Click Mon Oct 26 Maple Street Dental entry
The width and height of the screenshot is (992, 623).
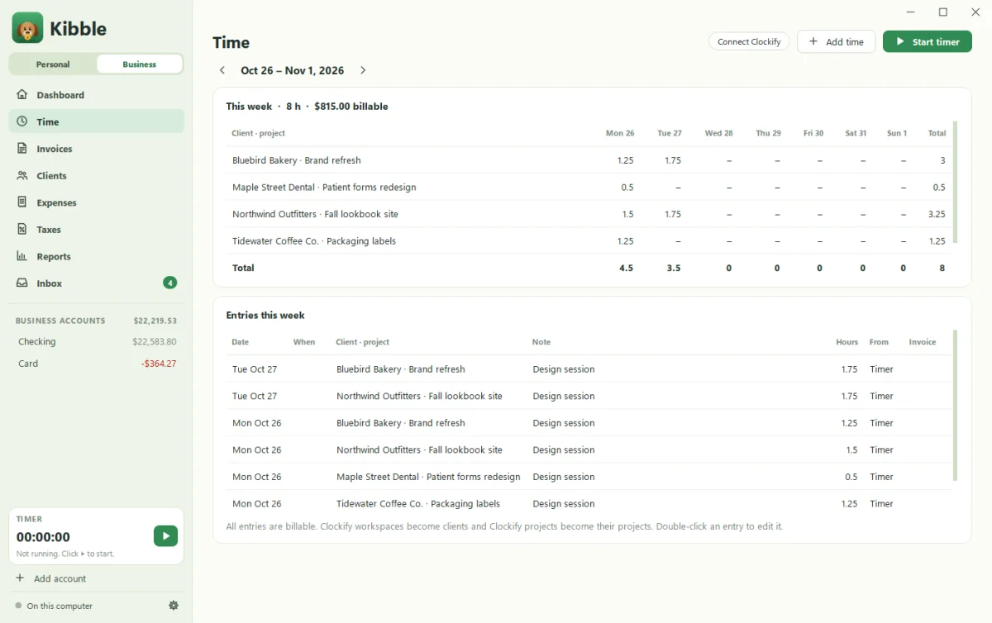pyautogui.click(x=589, y=477)
